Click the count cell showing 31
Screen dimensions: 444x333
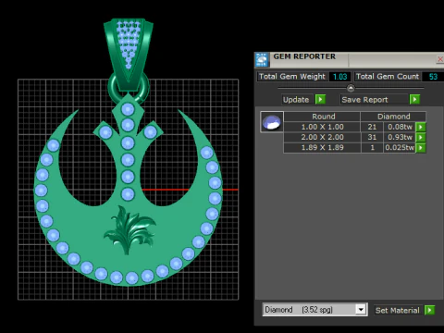coord(372,137)
